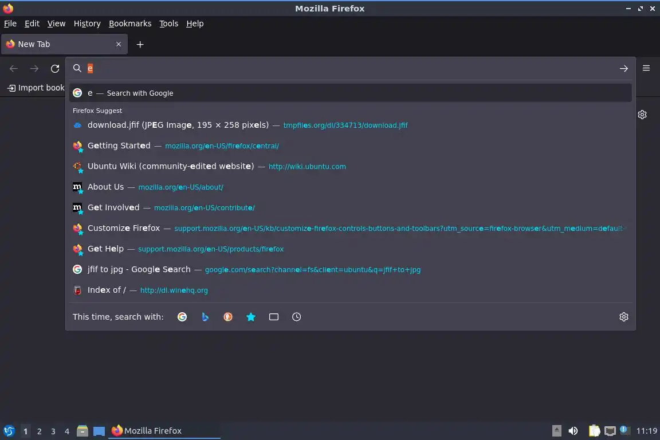
Task: Click the reload page icon
Action: click(55, 68)
